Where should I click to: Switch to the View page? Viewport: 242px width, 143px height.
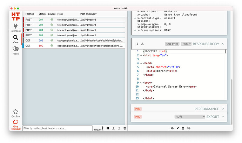point(15,39)
